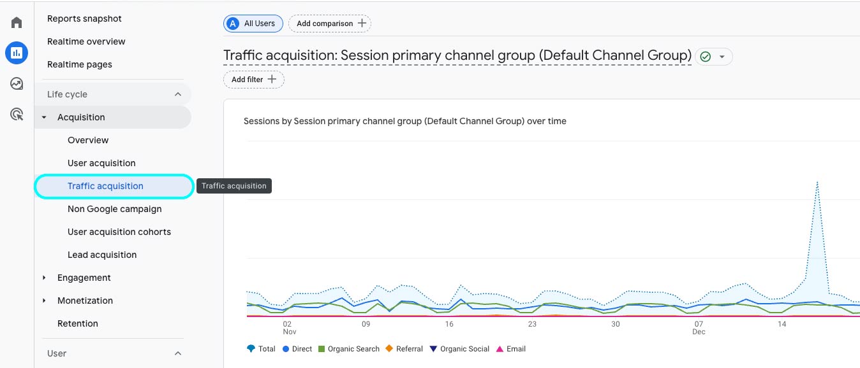Open the User acquisition report
This screenshot has width=860, height=368.
(101, 163)
